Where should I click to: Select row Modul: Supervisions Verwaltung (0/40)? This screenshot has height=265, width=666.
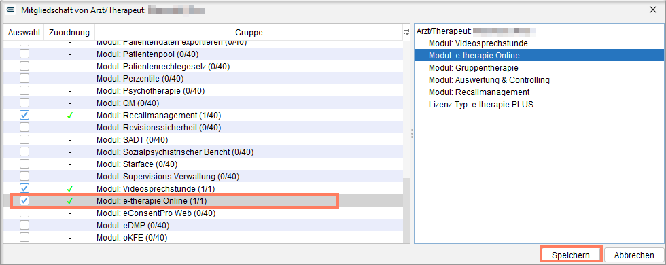click(168, 176)
